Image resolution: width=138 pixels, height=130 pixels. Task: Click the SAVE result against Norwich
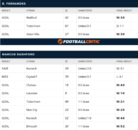pyautogui.click(x=5, y=69)
